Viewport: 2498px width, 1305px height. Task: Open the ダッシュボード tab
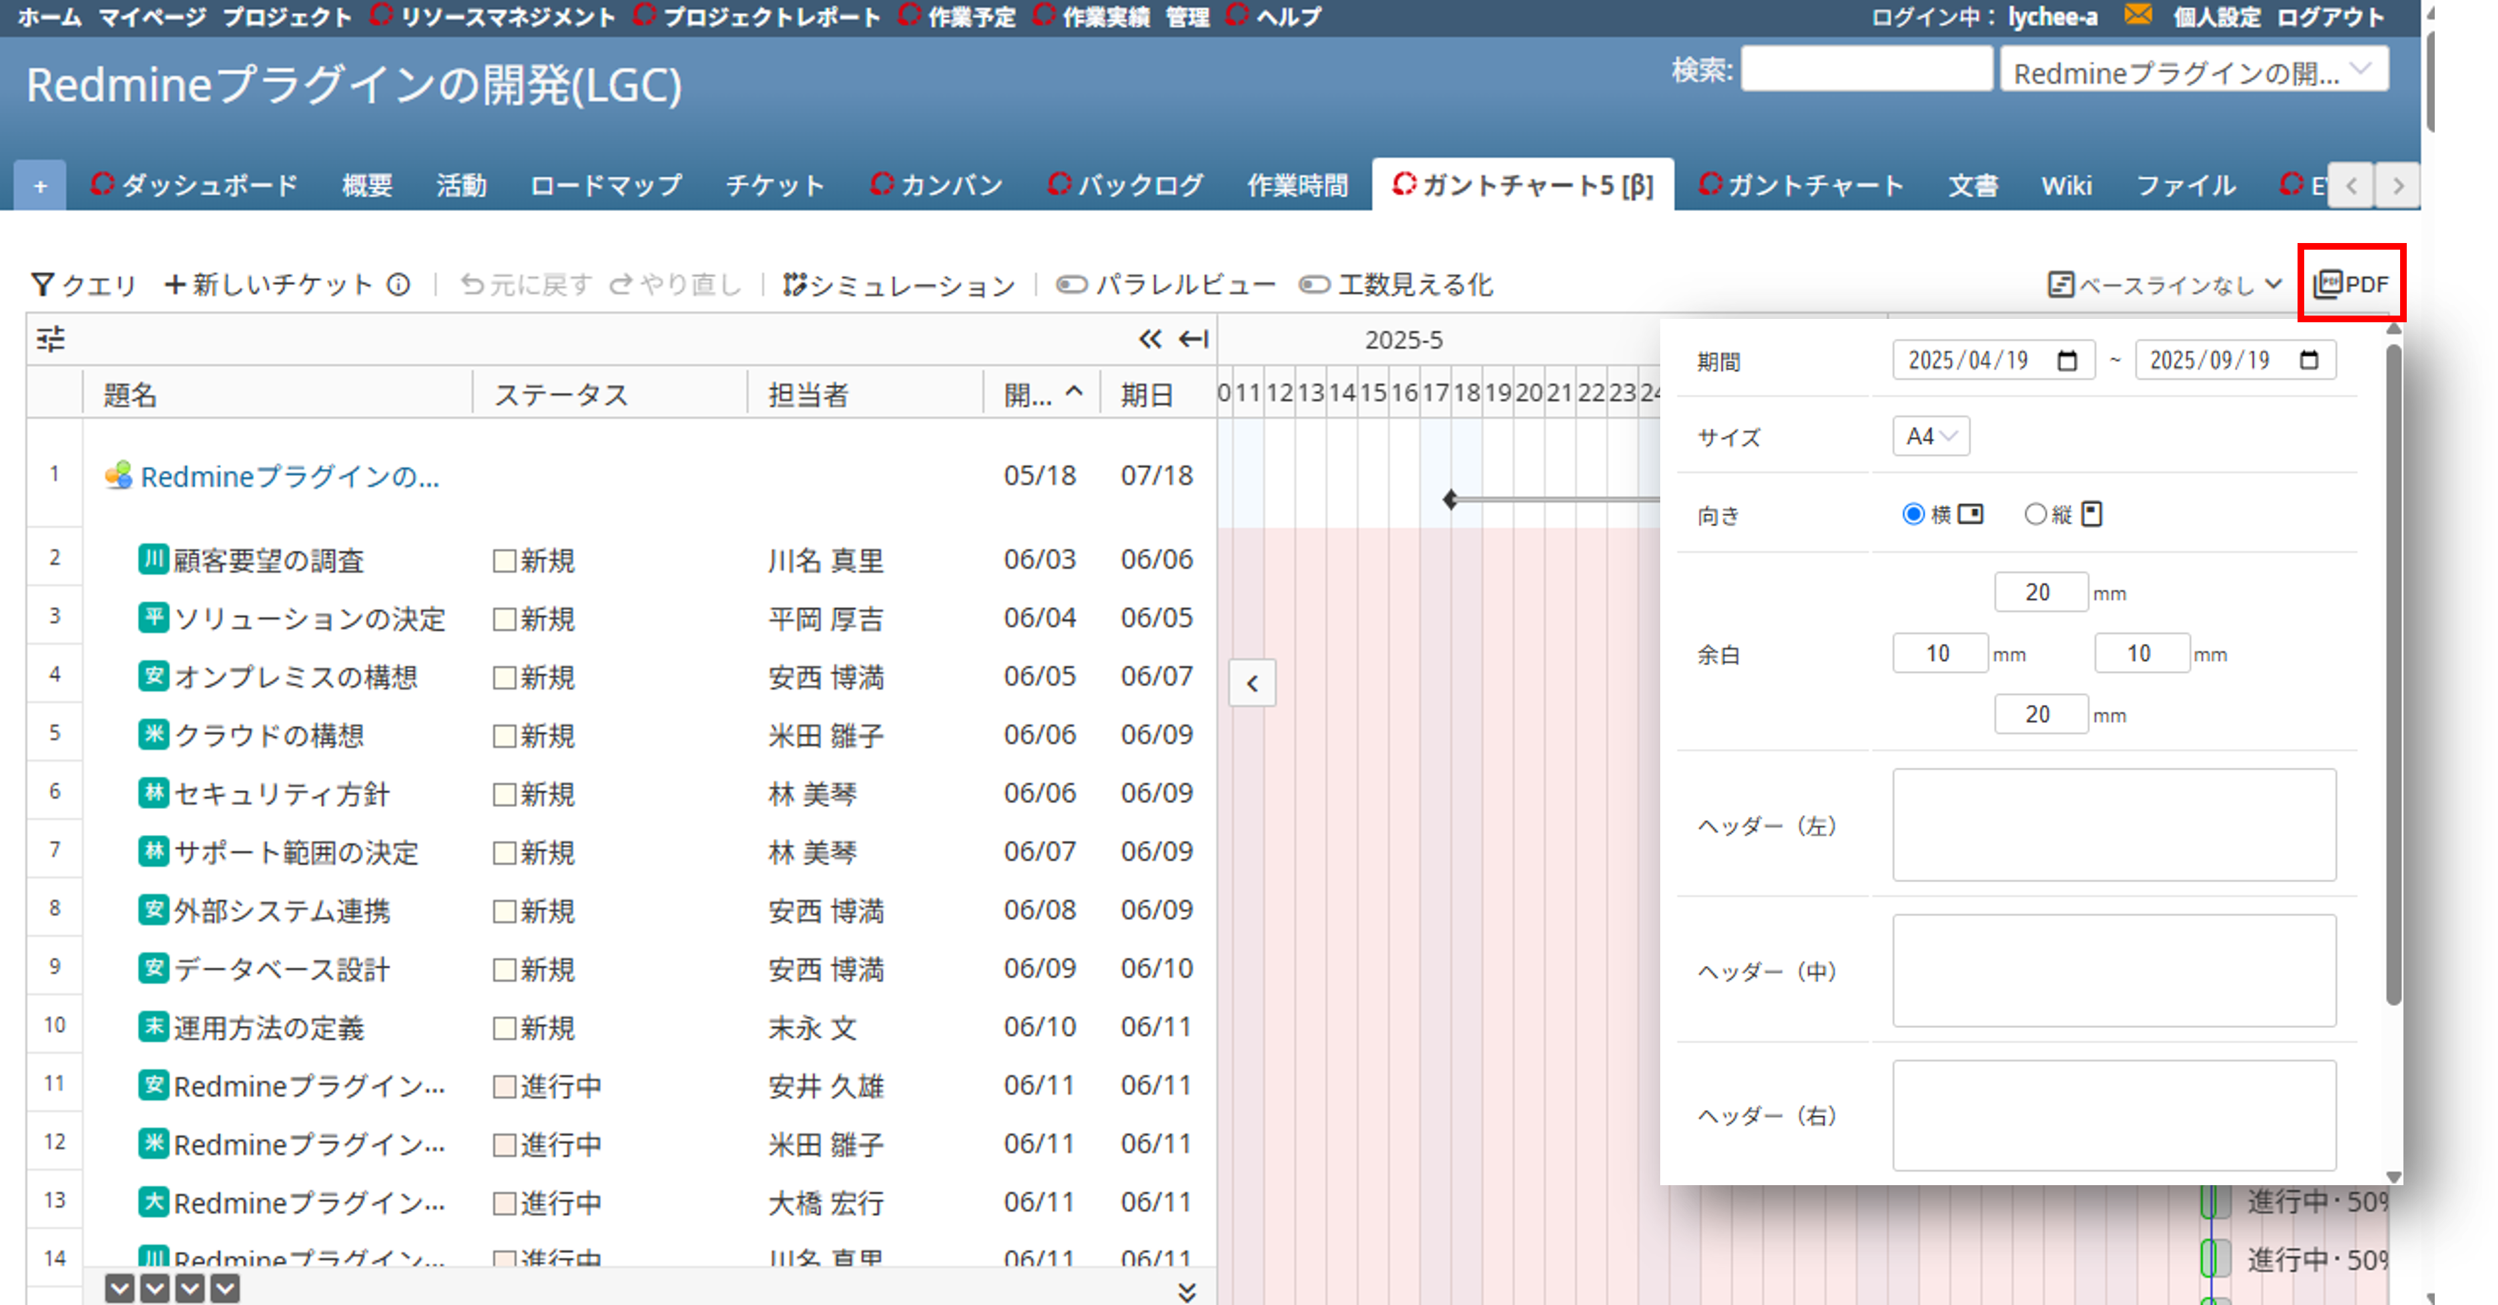pos(194,185)
